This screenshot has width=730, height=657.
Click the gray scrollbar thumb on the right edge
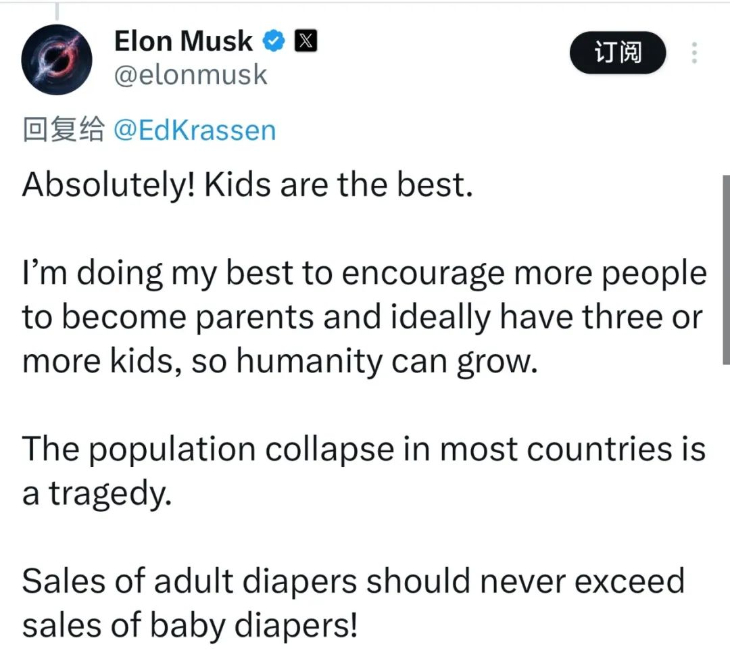point(726,270)
